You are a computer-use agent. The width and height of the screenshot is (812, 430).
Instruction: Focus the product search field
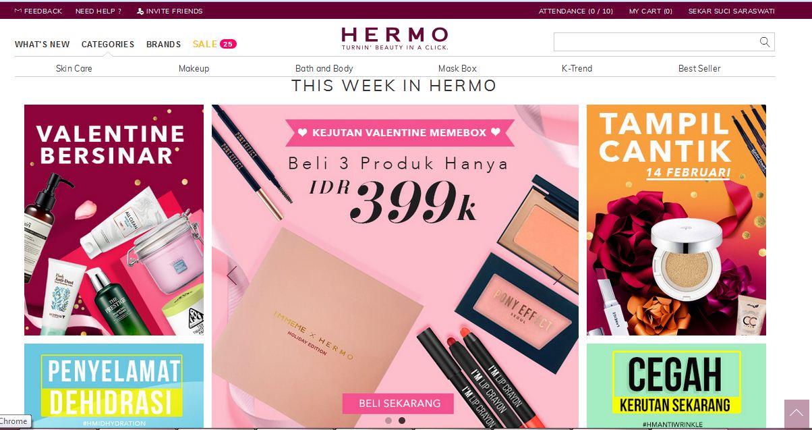[656, 42]
